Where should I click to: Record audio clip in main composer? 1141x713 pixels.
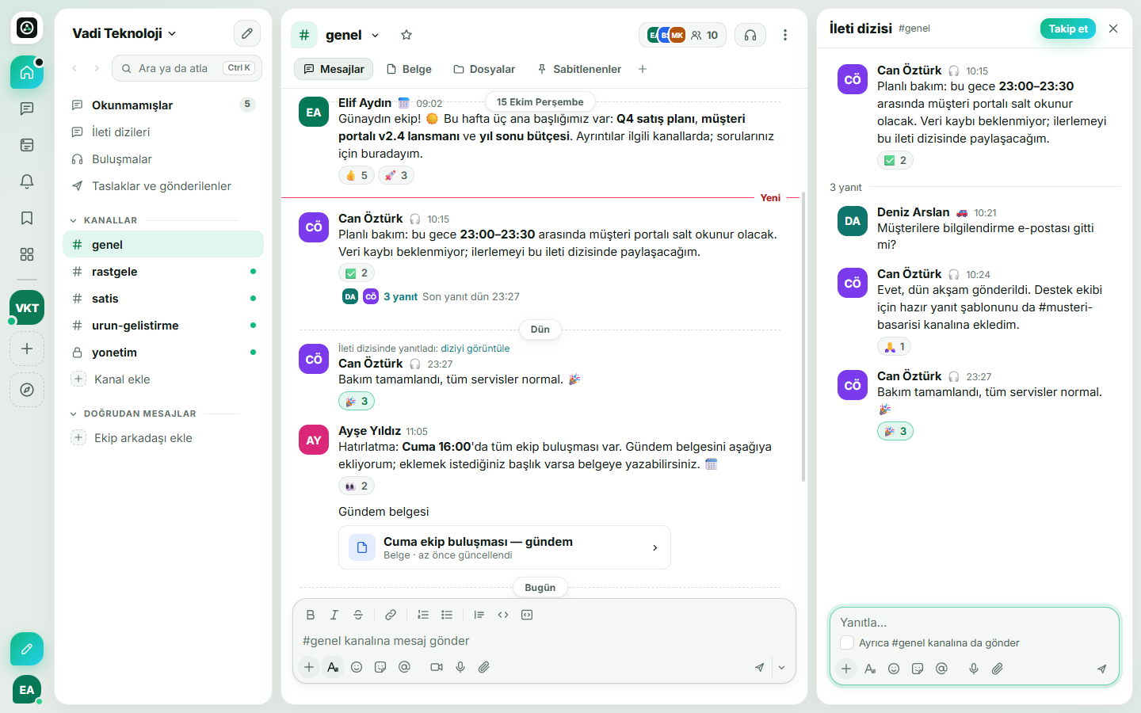pyautogui.click(x=460, y=667)
